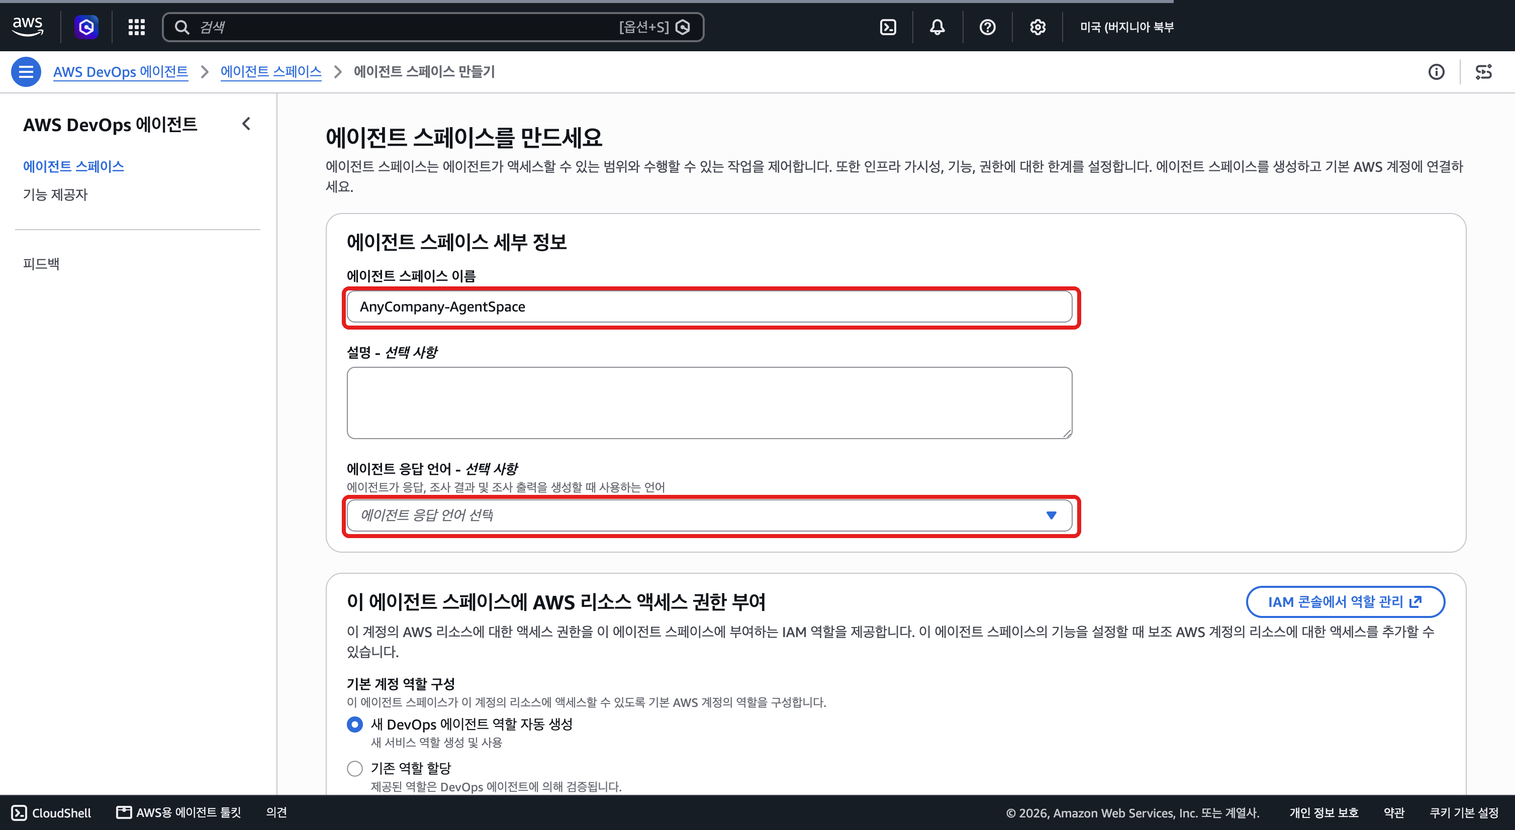
Task: Open the CloudShell icon in top bar
Action: coord(888,27)
